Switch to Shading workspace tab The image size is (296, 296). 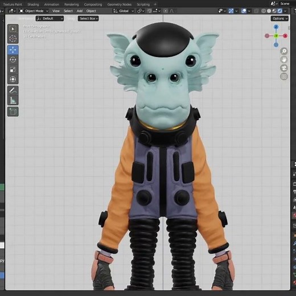point(33,4)
